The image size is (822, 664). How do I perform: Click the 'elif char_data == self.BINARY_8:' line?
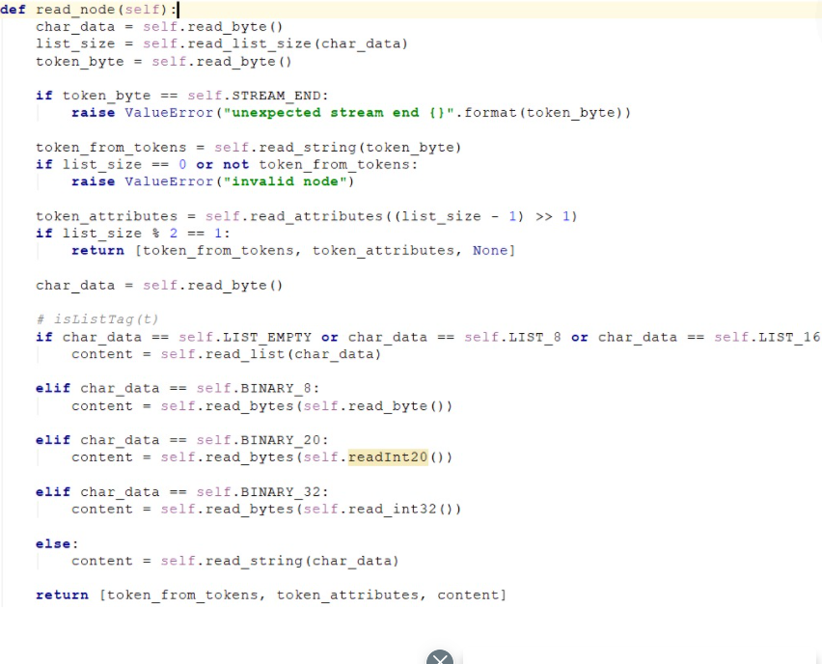178,389
